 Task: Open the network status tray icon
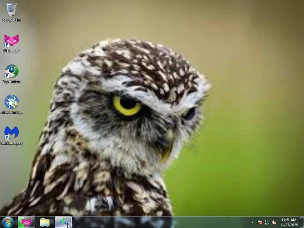point(267,222)
